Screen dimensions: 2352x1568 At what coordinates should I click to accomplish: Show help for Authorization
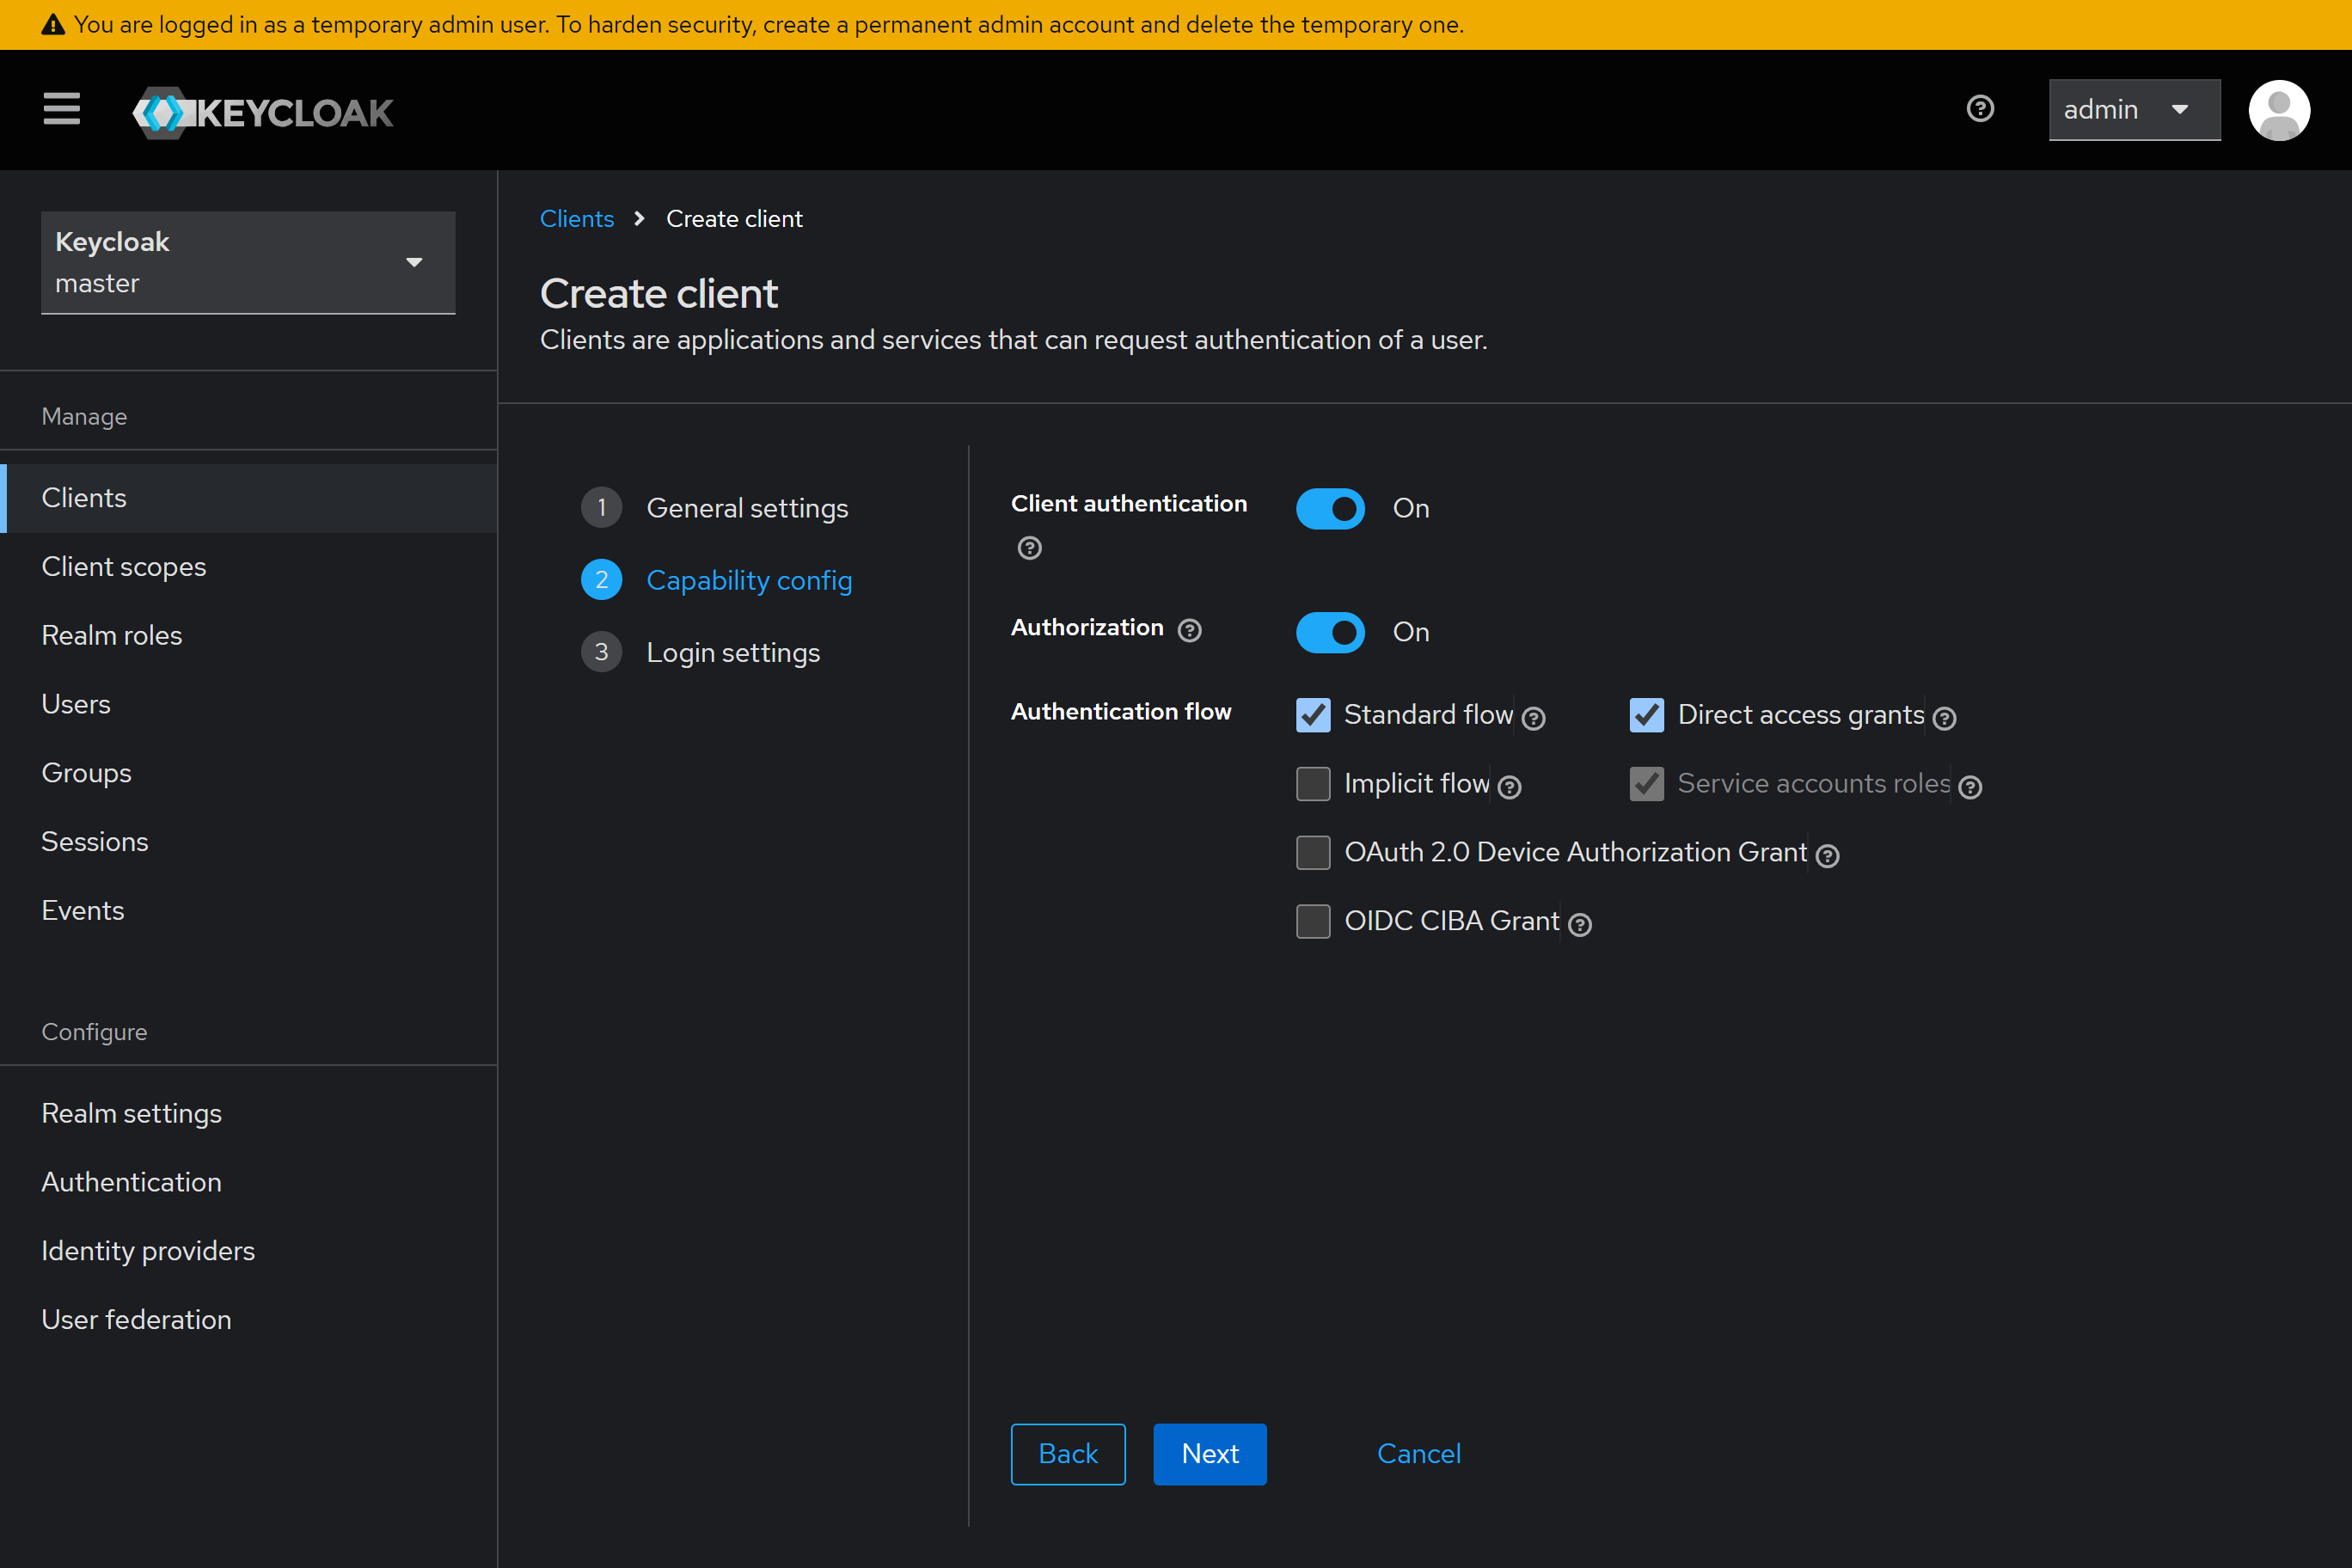(1189, 630)
